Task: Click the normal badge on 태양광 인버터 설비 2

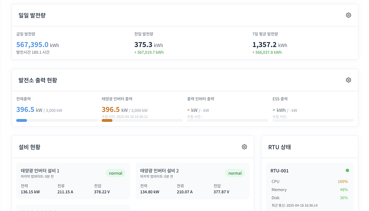Action: click(235, 173)
